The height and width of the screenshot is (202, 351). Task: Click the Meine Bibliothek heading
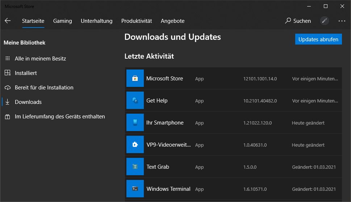[x=24, y=42]
